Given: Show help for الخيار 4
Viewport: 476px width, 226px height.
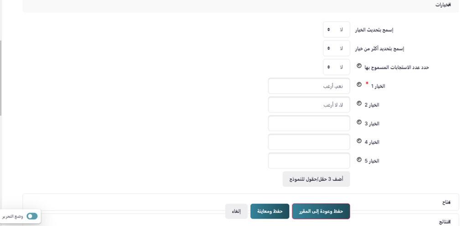Looking at the screenshot, I should click(x=359, y=141).
